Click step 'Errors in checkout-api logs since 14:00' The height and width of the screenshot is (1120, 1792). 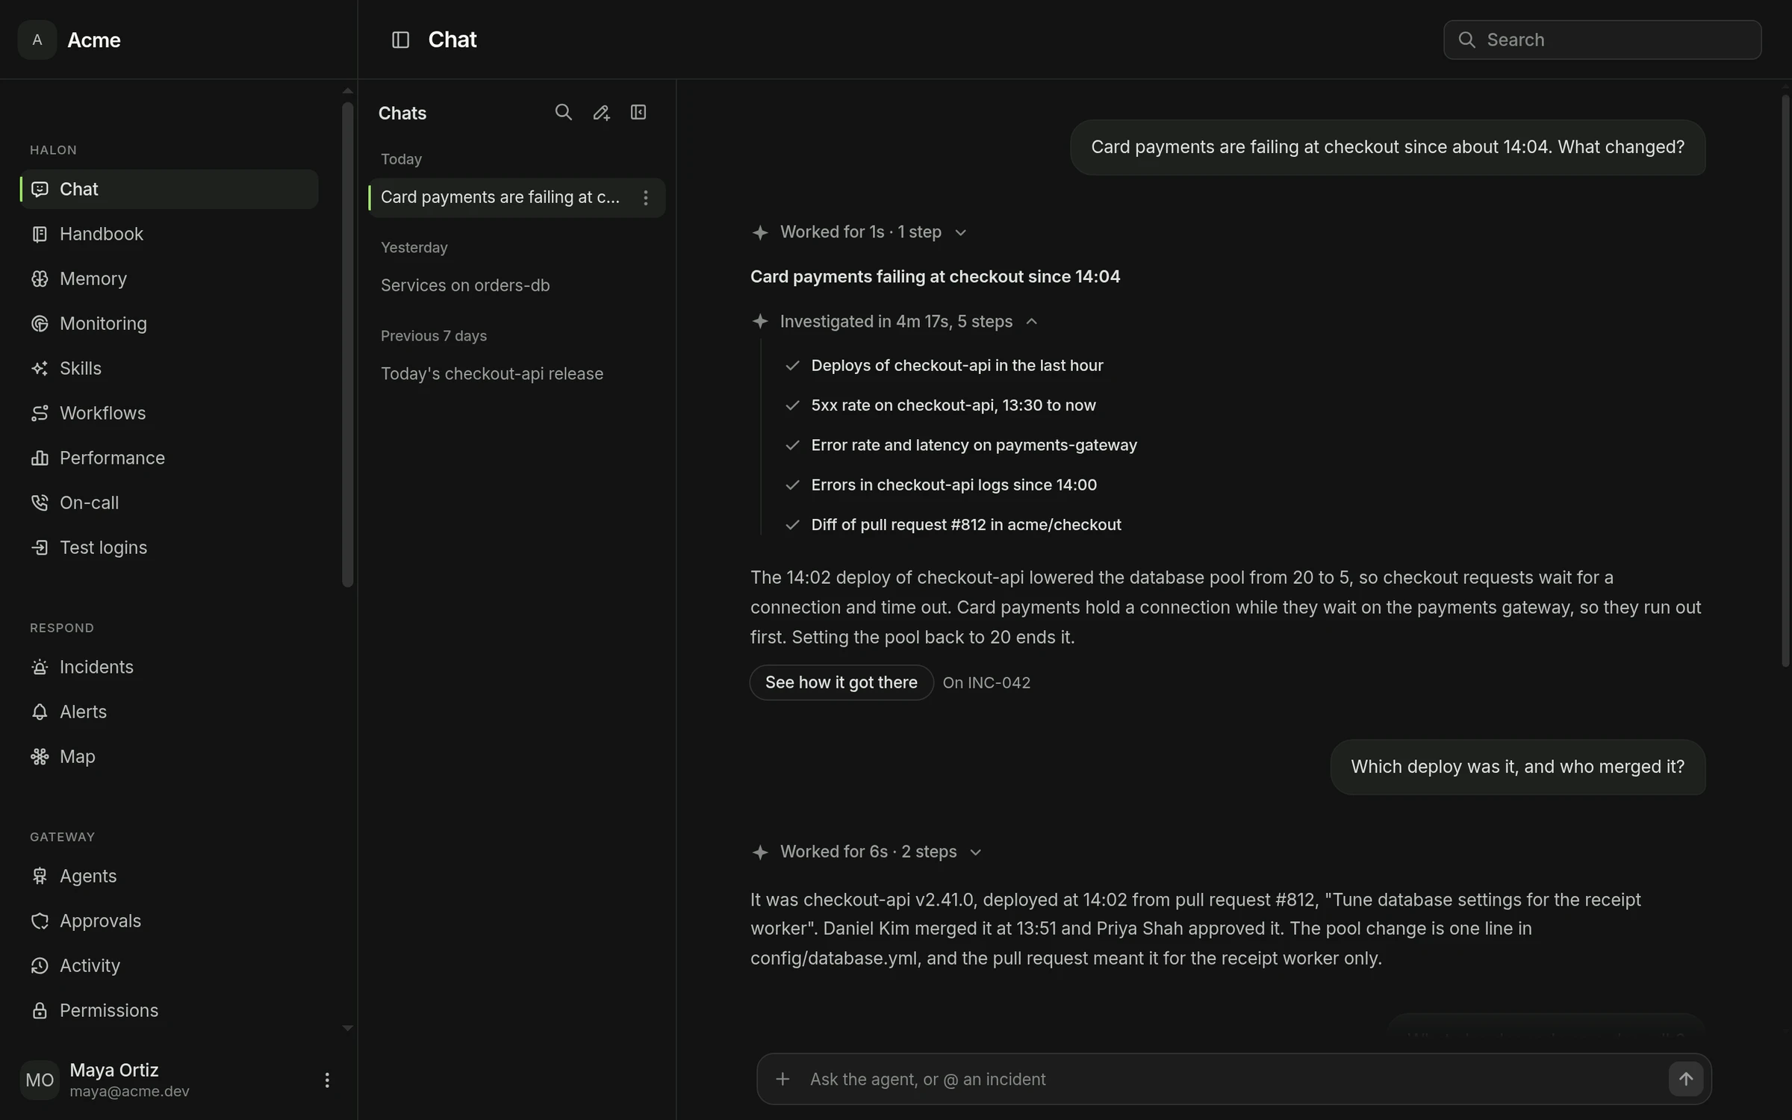click(942, 485)
